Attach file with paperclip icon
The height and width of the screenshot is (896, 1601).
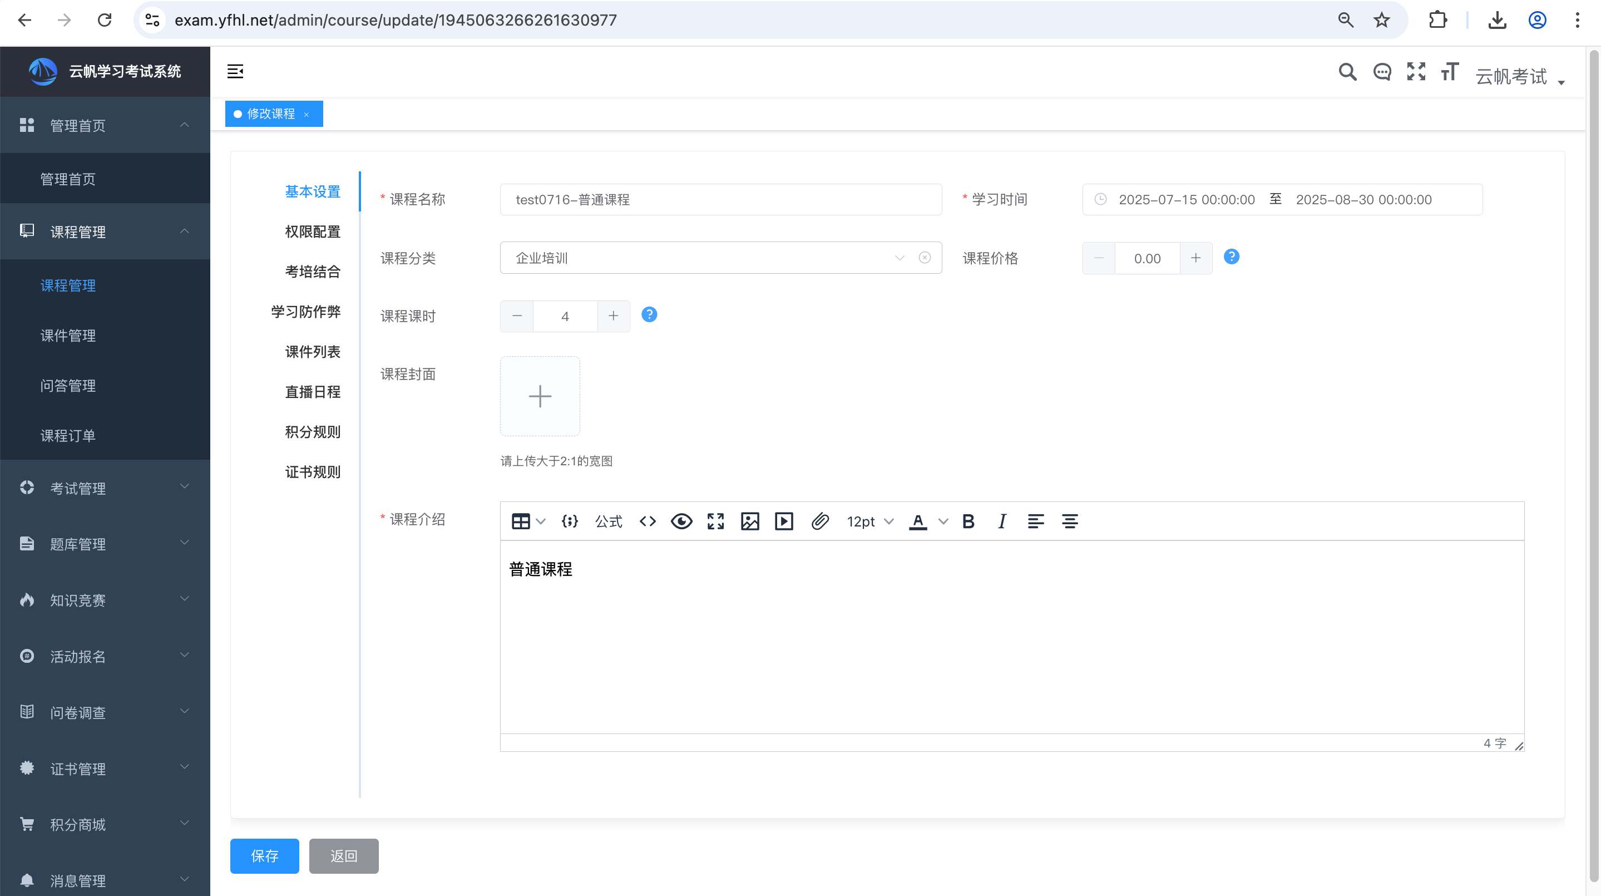820,521
